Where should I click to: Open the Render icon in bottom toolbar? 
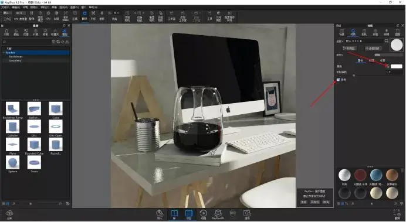click(247, 214)
